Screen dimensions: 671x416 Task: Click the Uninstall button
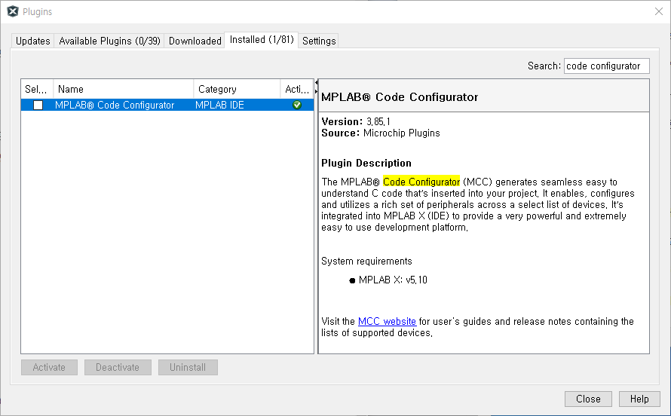[x=188, y=367]
